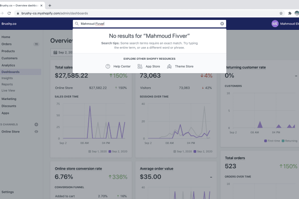Click the App Store grid icon
The height and width of the screenshot is (199, 299).
click(140, 66)
